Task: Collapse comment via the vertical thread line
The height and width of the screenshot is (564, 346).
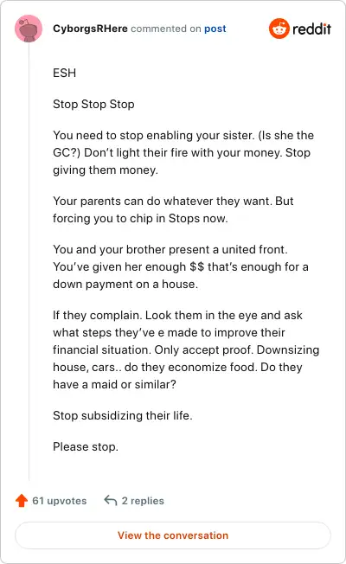Action: pyautogui.click(x=29, y=261)
